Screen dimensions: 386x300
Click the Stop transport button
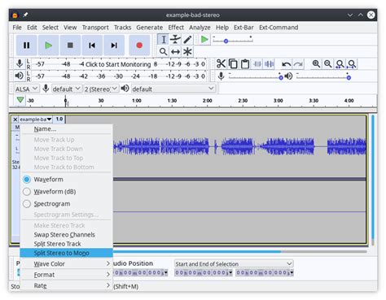pyautogui.click(x=70, y=46)
